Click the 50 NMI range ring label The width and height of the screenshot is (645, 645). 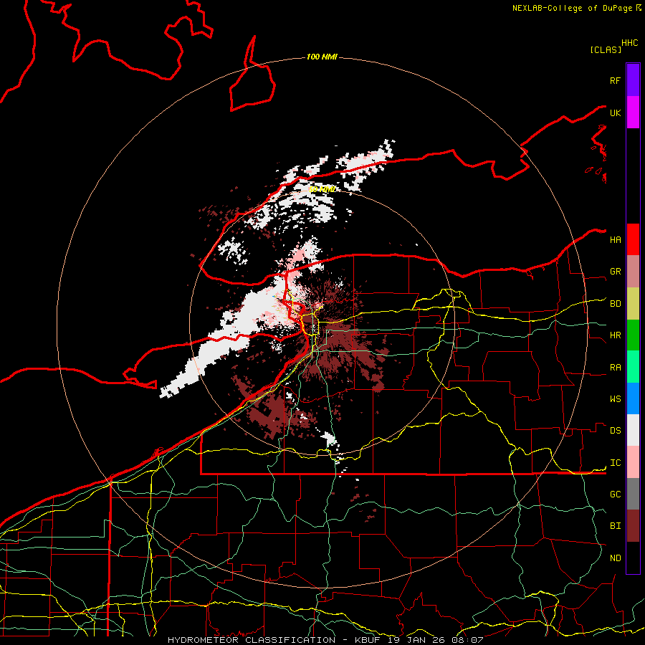pyautogui.click(x=322, y=189)
